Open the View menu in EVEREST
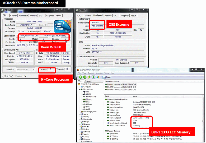Viewport: 206px width, 143px height. (84, 73)
